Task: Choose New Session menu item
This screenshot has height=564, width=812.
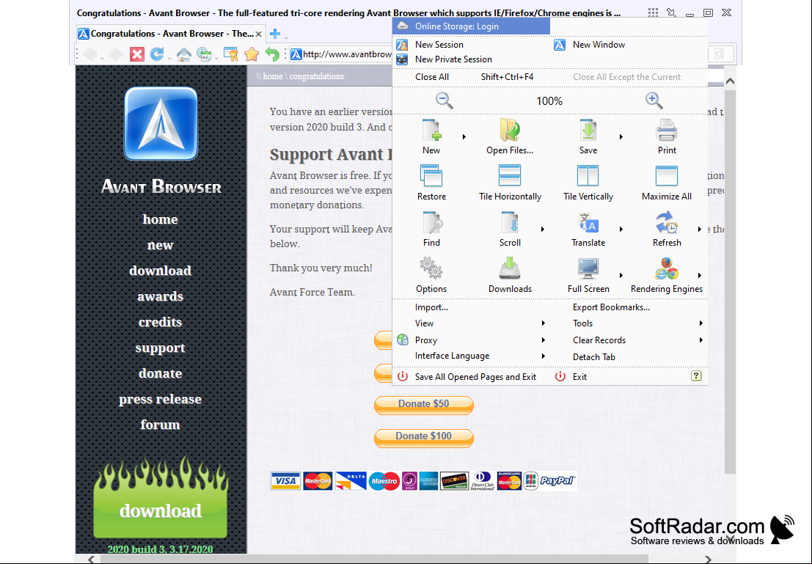Action: [471, 45]
